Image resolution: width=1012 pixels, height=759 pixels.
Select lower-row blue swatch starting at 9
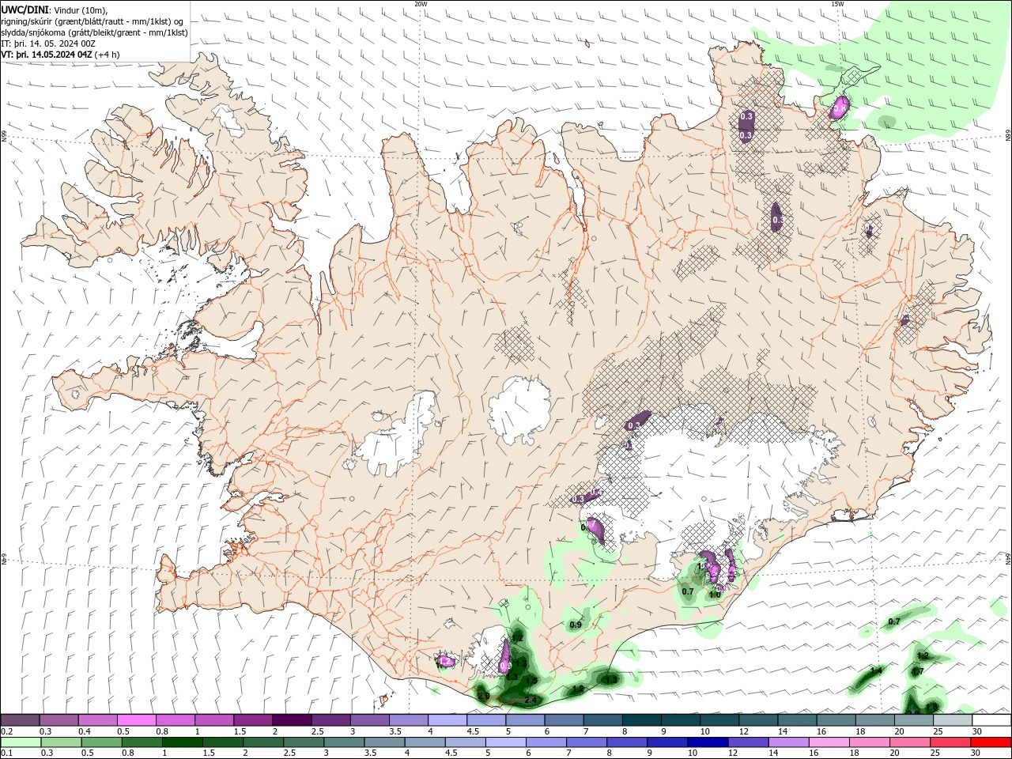667,742
